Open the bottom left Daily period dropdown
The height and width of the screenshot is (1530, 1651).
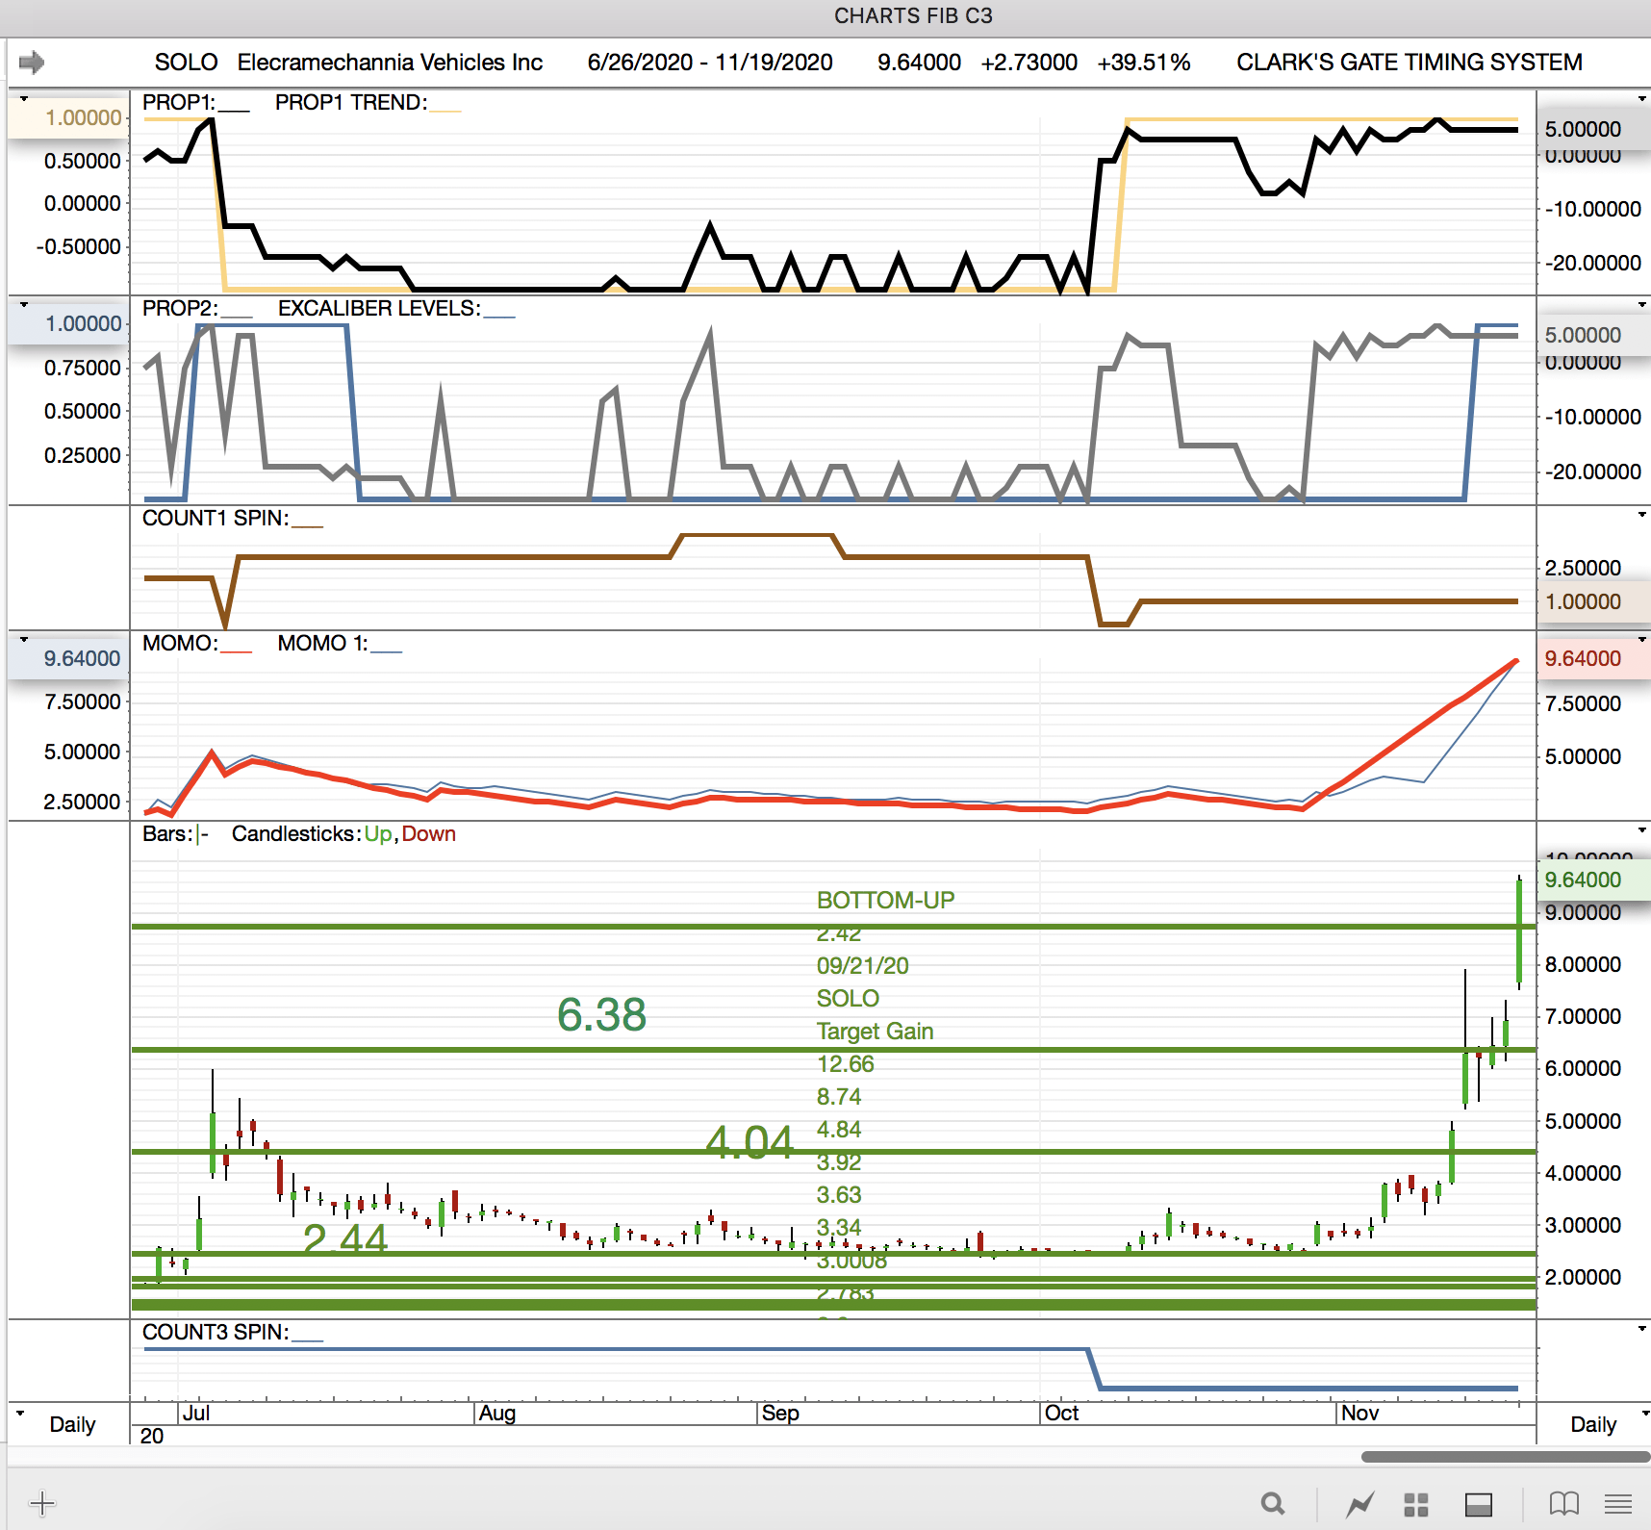tap(21, 1414)
